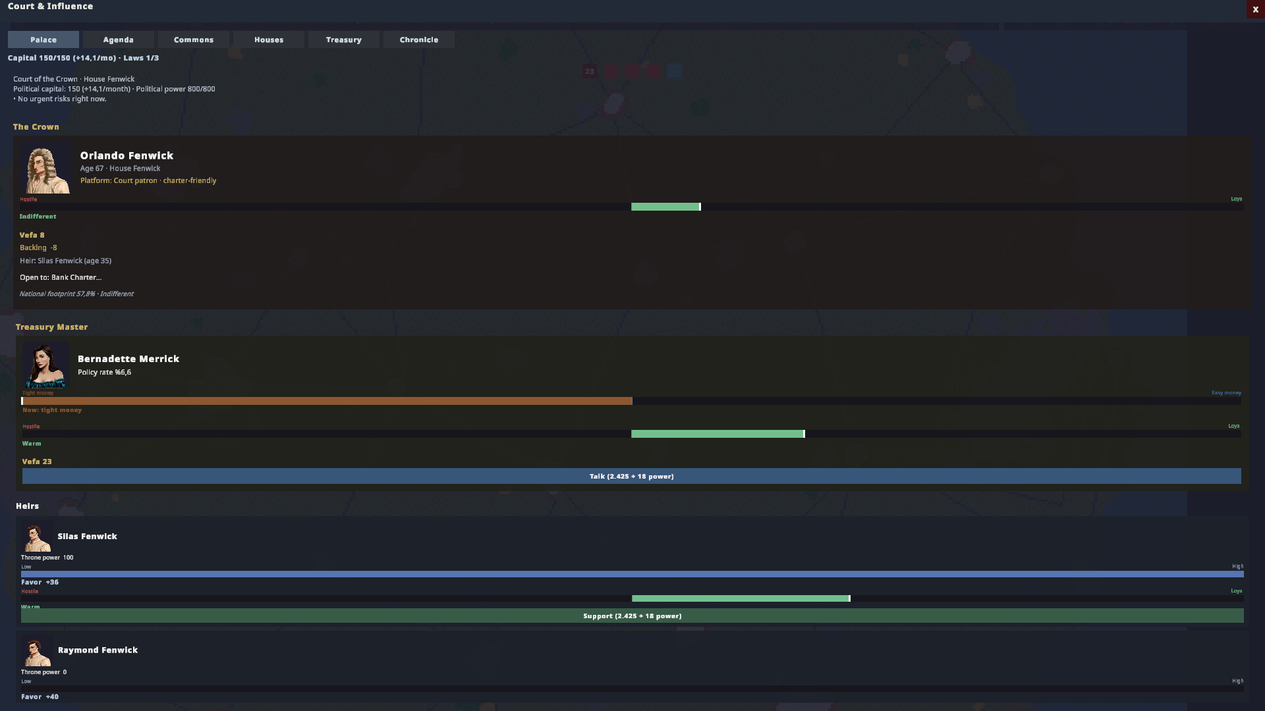Viewport: 1265px width, 711px height.
Task: Click the Bernadette Merrick name
Action: click(x=128, y=359)
